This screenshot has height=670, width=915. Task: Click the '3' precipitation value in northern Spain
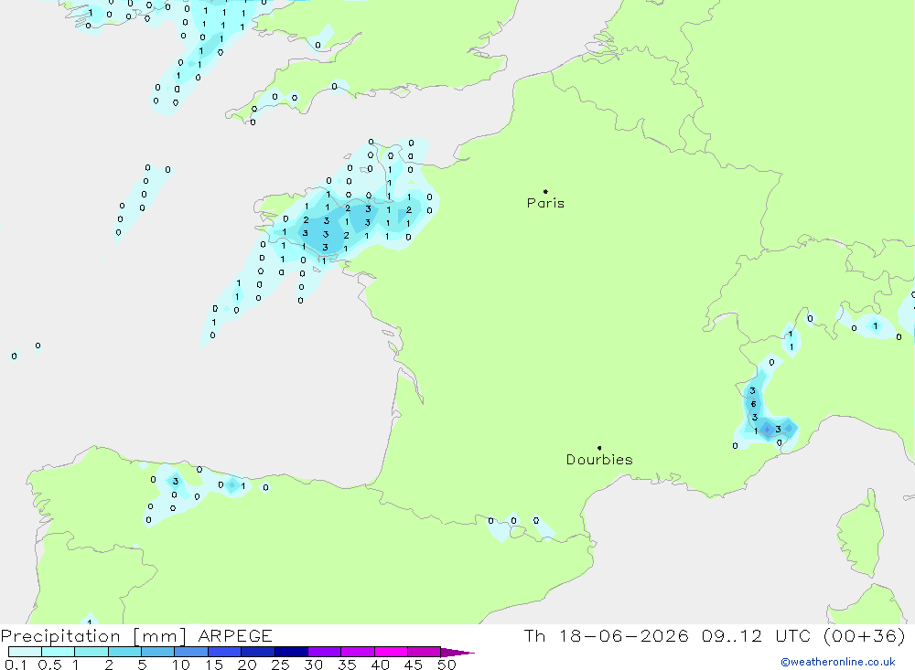coord(175,481)
